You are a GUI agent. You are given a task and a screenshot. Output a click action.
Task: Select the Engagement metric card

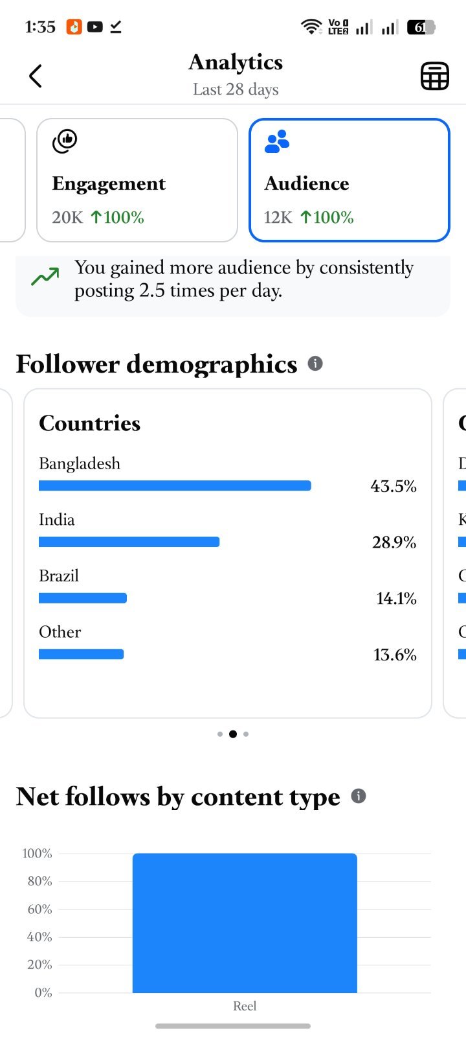[137, 180]
